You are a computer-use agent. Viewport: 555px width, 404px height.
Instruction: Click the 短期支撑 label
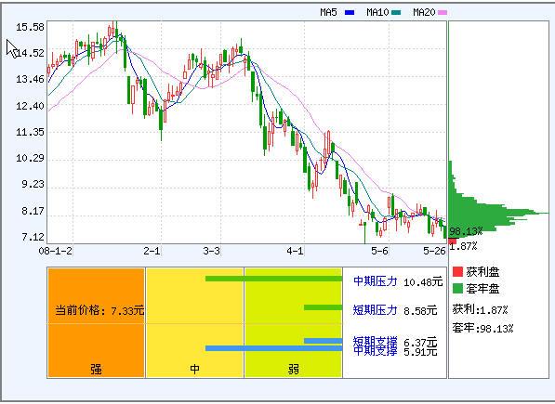click(x=376, y=342)
